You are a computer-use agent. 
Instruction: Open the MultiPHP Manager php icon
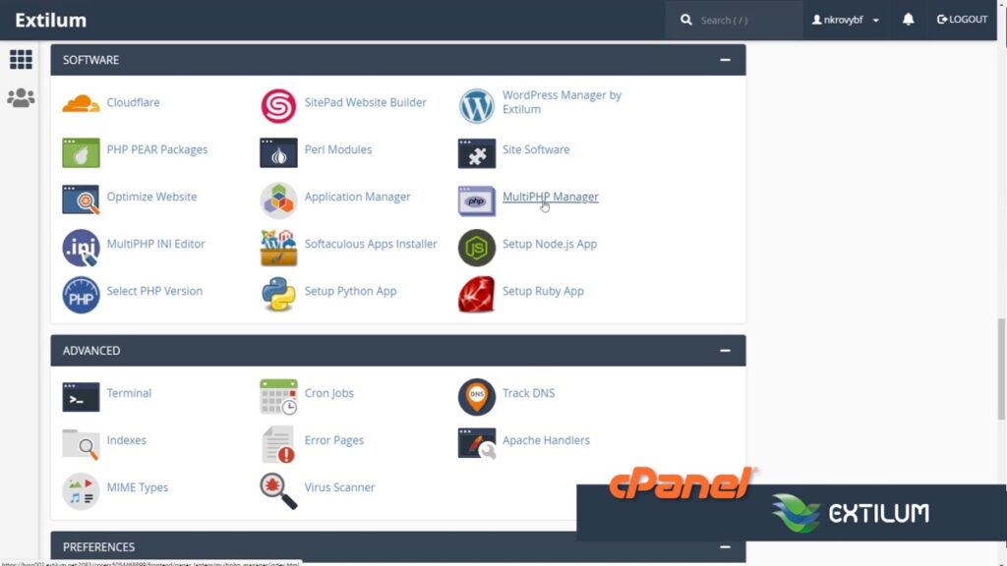pos(477,200)
